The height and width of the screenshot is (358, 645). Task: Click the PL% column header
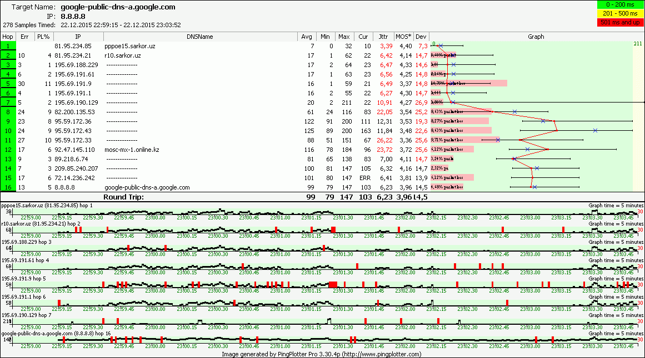tap(42, 37)
